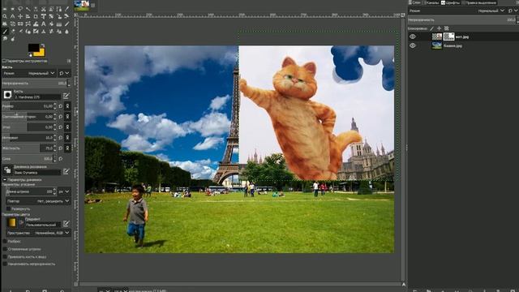Open brush editor next to Hardness 075
Screen dimensions: 519x292
[x=66, y=96]
